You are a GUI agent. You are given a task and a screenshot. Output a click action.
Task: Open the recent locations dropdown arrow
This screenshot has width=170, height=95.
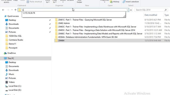[12, 10]
